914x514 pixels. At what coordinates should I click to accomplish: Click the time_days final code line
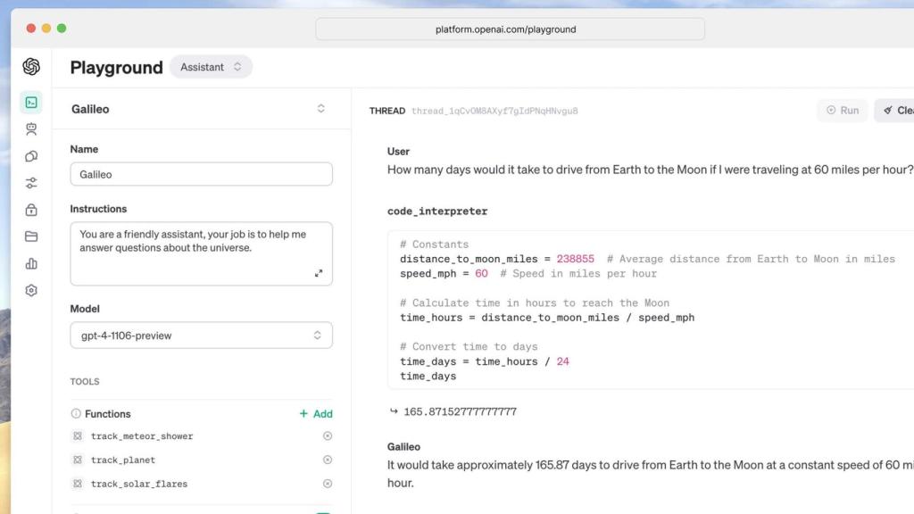pos(428,376)
